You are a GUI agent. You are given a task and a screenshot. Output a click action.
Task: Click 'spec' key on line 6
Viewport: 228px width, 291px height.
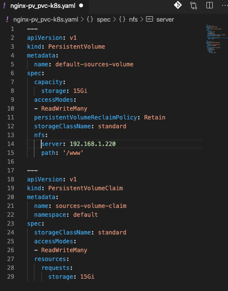pyautogui.click(x=34, y=73)
